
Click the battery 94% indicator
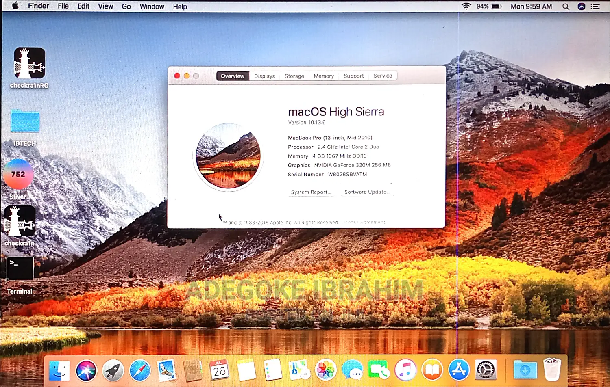click(x=489, y=6)
